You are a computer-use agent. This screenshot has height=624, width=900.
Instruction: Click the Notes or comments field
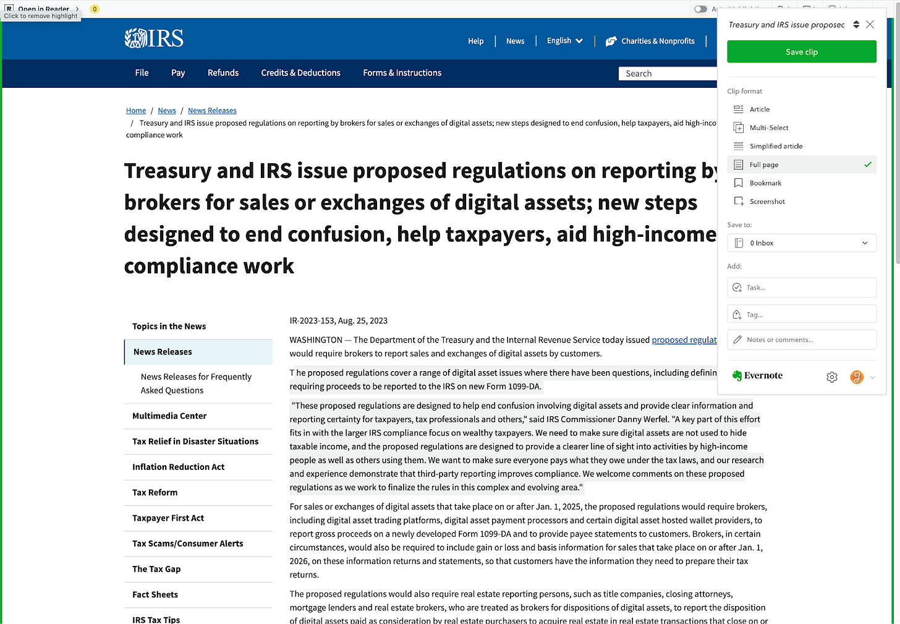click(802, 340)
